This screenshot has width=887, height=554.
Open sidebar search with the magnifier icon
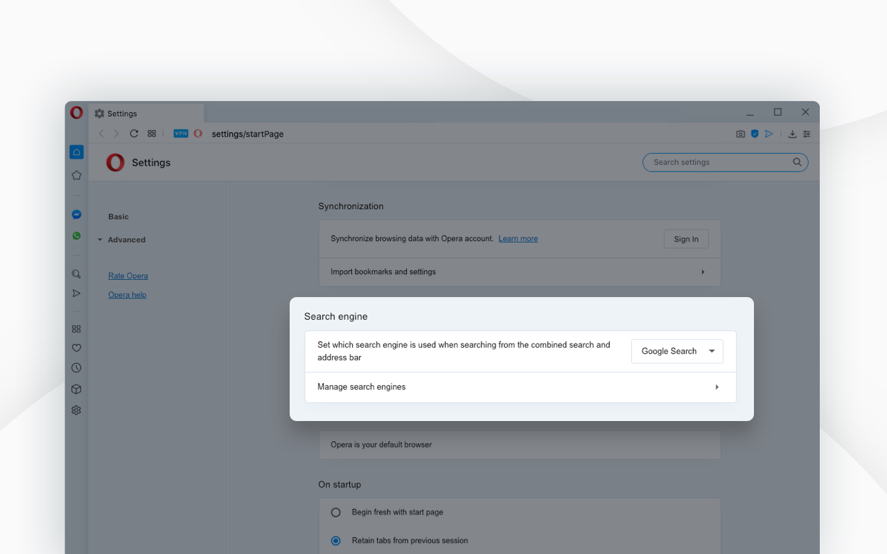(x=76, y=274)
